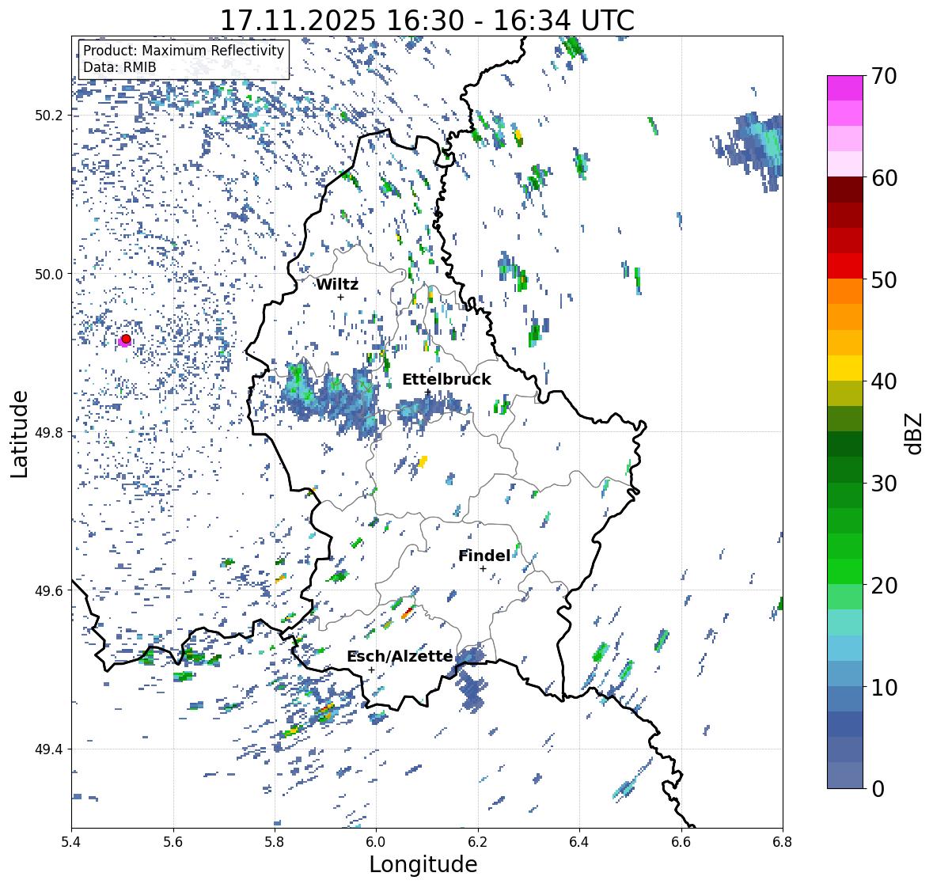Click the 40 tick on the colorbar
Screen dimensions: 933x884
(884, 381)
